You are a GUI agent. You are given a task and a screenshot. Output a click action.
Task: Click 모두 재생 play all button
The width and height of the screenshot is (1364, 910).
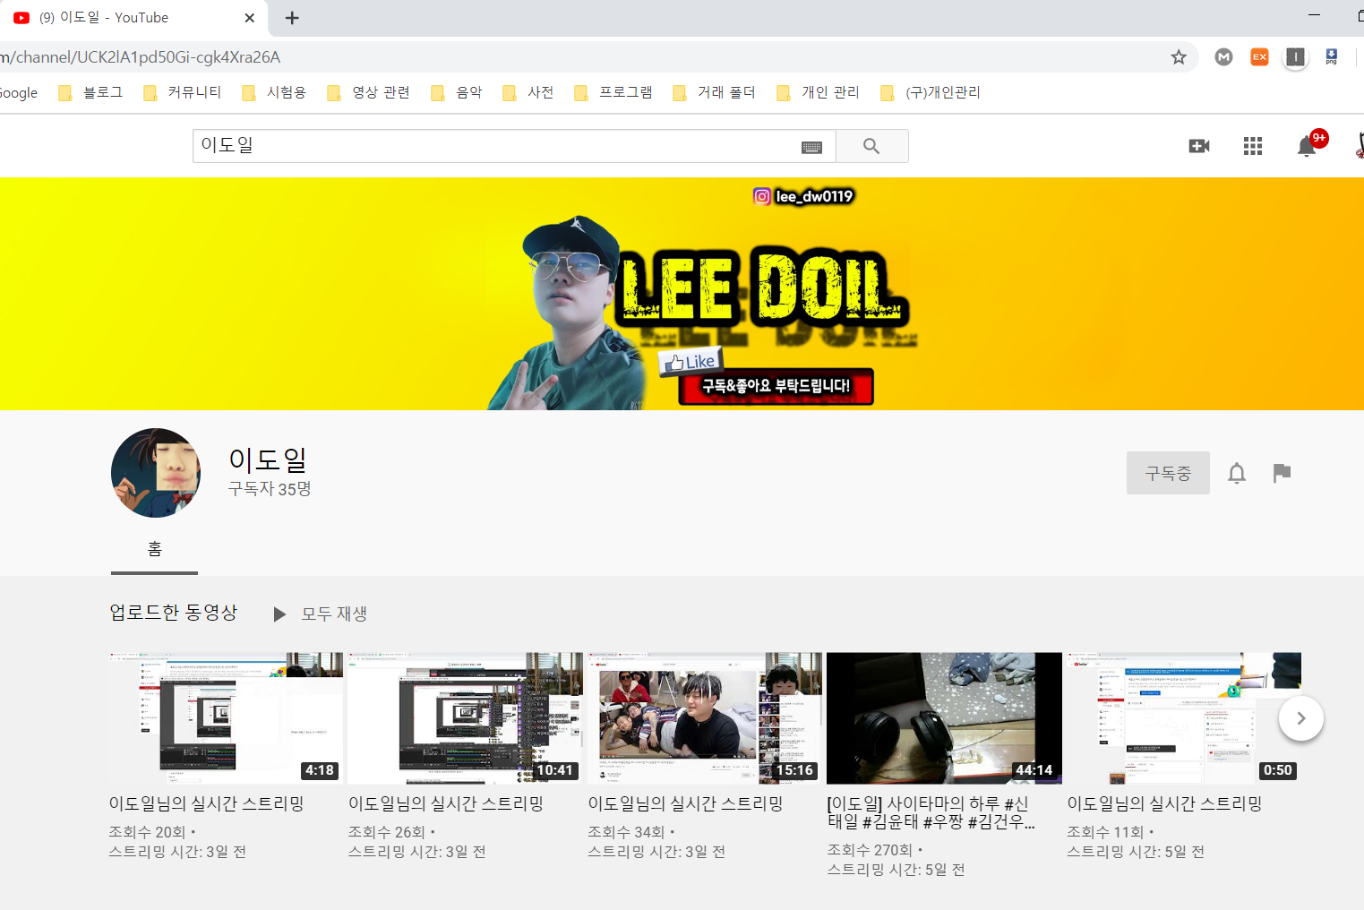click(321, 614)
